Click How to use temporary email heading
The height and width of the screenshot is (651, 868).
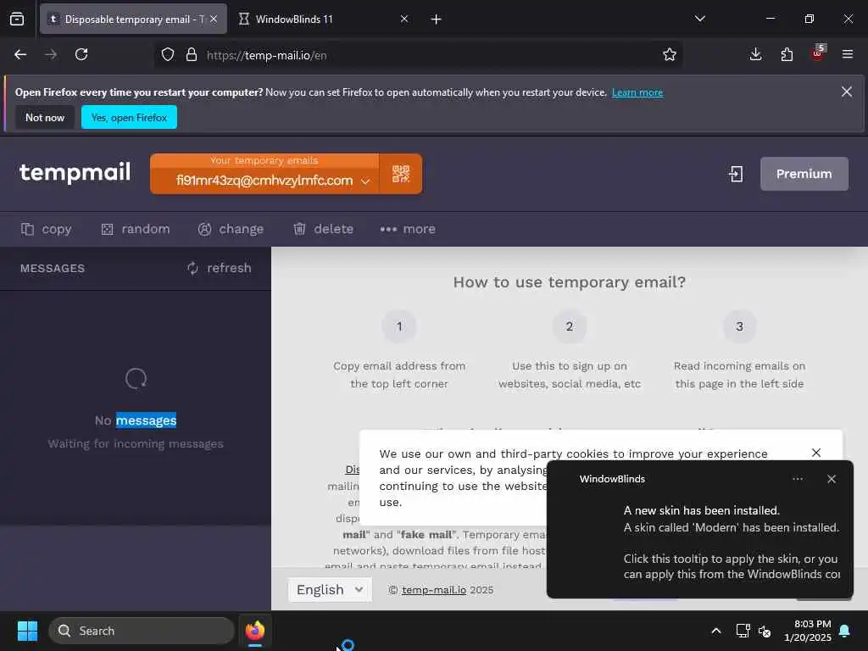point(569,282)
